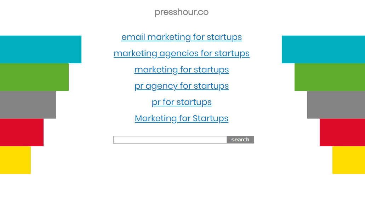Click the left yellow color block

(x=15, y=160)
